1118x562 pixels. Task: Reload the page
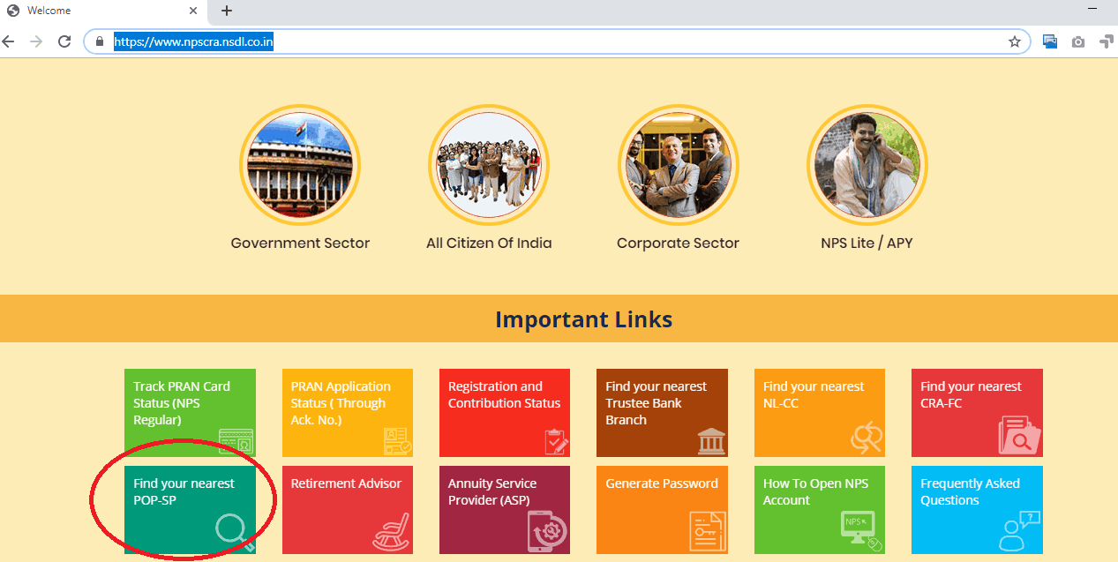pyautogui.click(x=64, y=41)
